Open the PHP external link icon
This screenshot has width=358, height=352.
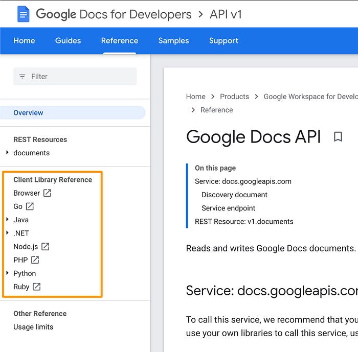[35, 260]
